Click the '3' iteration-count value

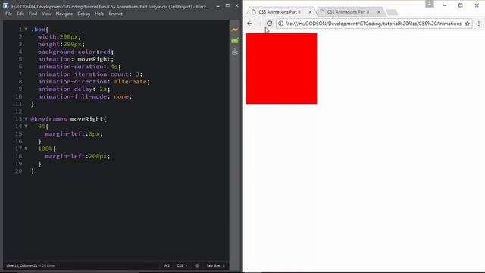(x=137, y=74)
